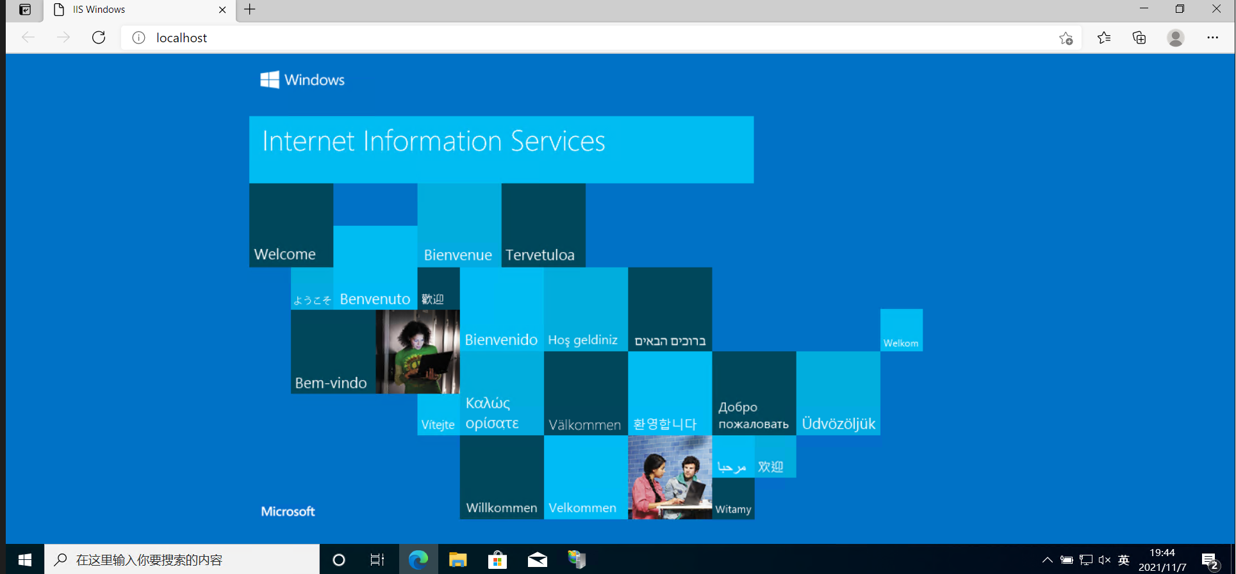Open the Windows Start menu

click(25, 560)
